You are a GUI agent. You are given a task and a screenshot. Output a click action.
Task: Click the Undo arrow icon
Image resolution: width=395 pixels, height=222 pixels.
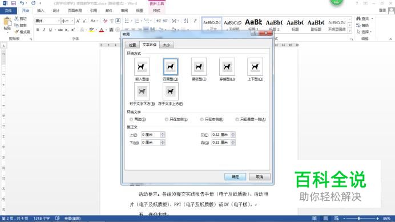coord(22,3)
